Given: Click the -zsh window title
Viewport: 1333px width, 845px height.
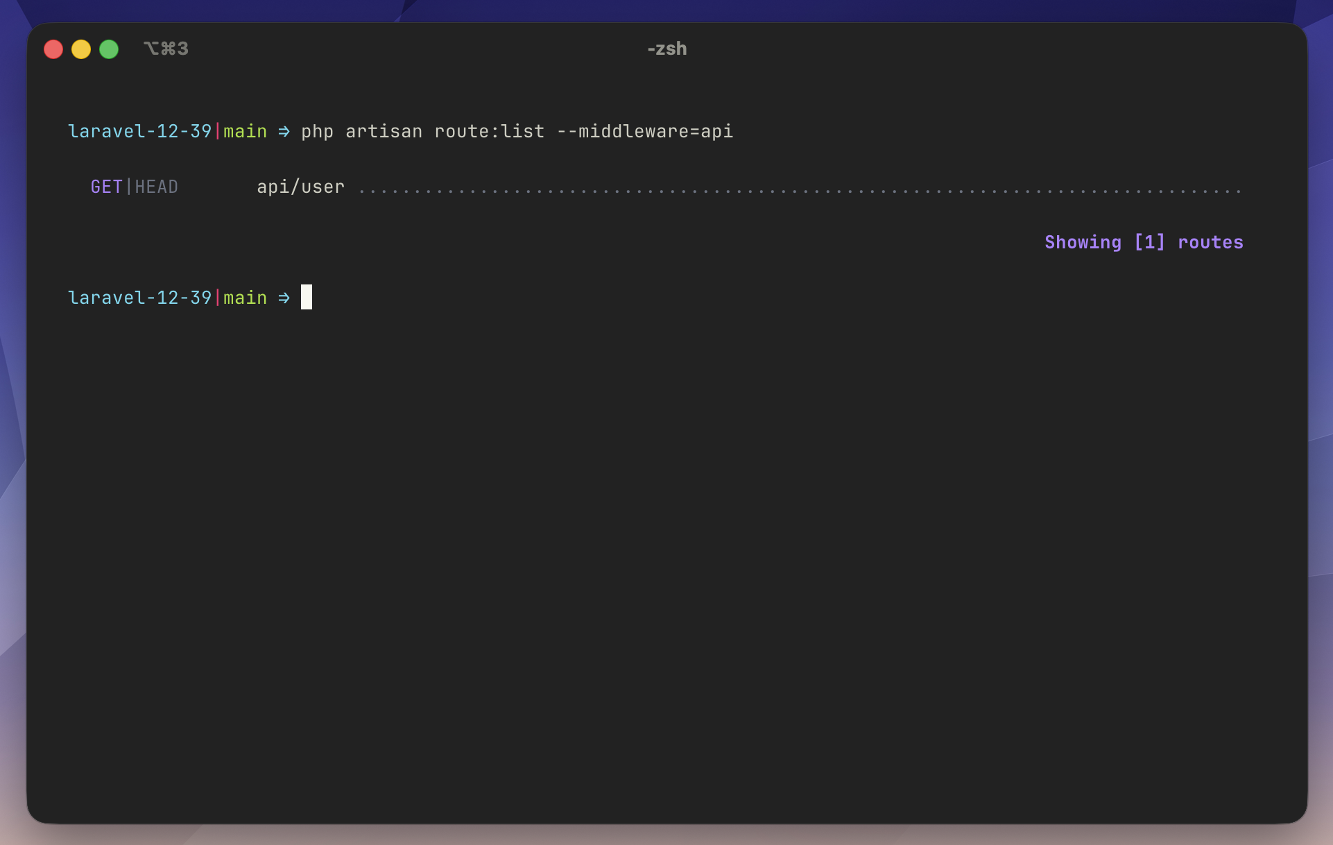Looking at the screenshot, I should pos(666,49).
